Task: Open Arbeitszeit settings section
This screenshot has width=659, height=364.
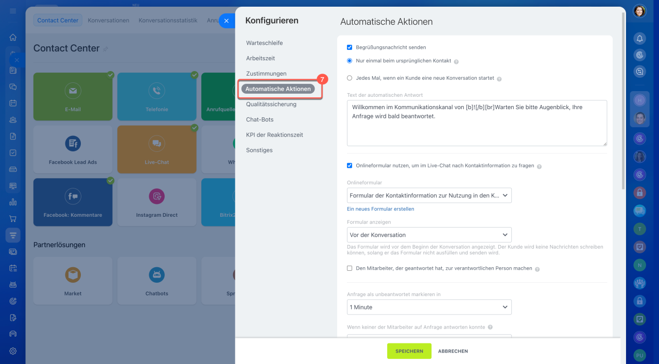Action: point(261,58)
